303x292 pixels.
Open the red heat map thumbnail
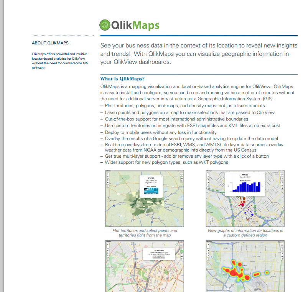(245, 266)
